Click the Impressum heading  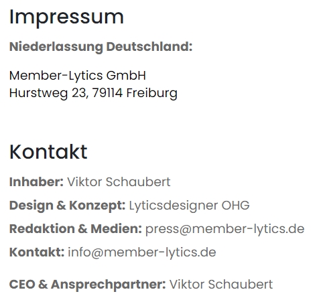(x=66, y=18)
